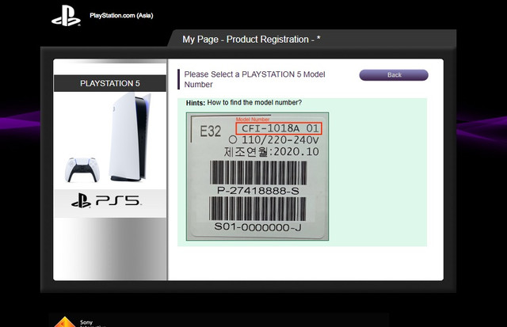507x327 pixels.
Task: Click the 'Please Select a PLAYSTATION 5 Model Number' heading
Action: [x=254, y=79]
